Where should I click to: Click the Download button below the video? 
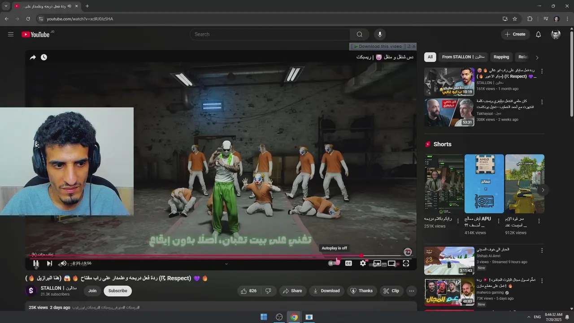[326, 291]
